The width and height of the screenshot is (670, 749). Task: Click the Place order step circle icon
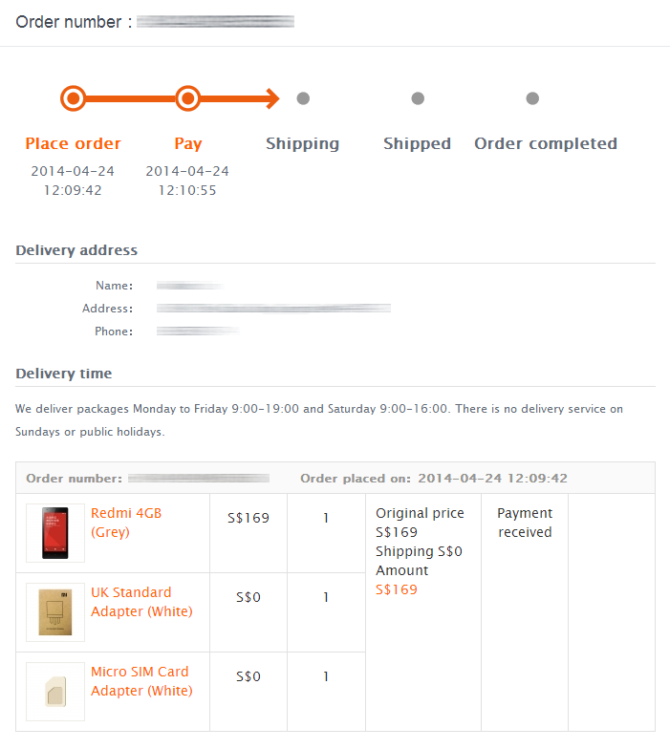(x=73, y=98)
